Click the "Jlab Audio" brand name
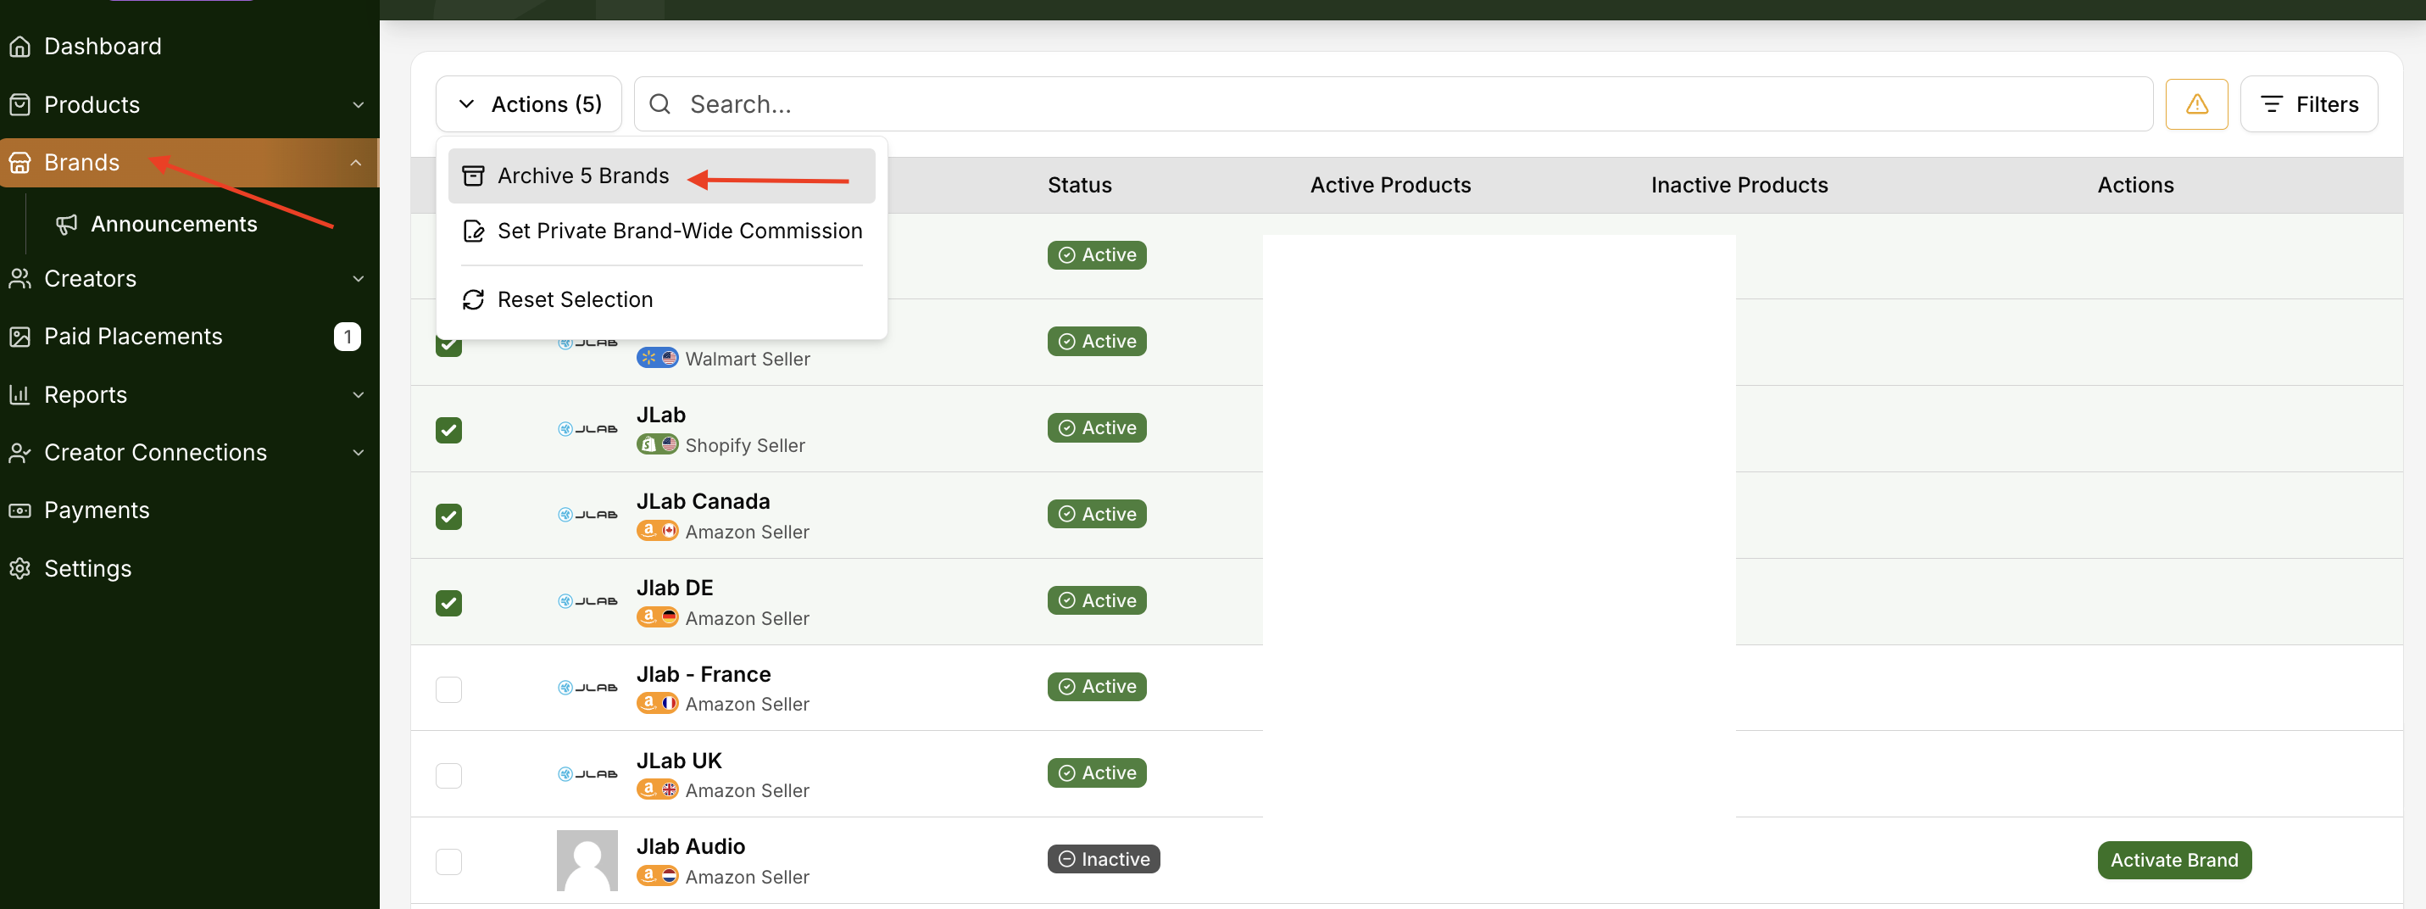 691,846
